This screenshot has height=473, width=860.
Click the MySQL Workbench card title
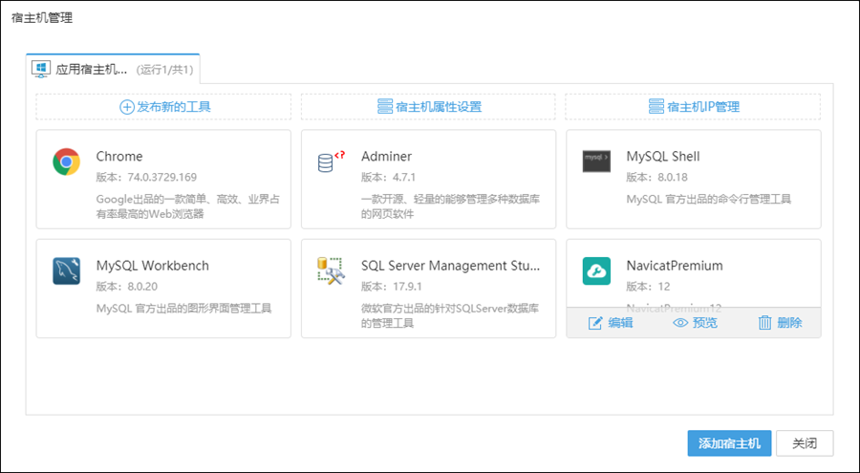tap(152, 266)
